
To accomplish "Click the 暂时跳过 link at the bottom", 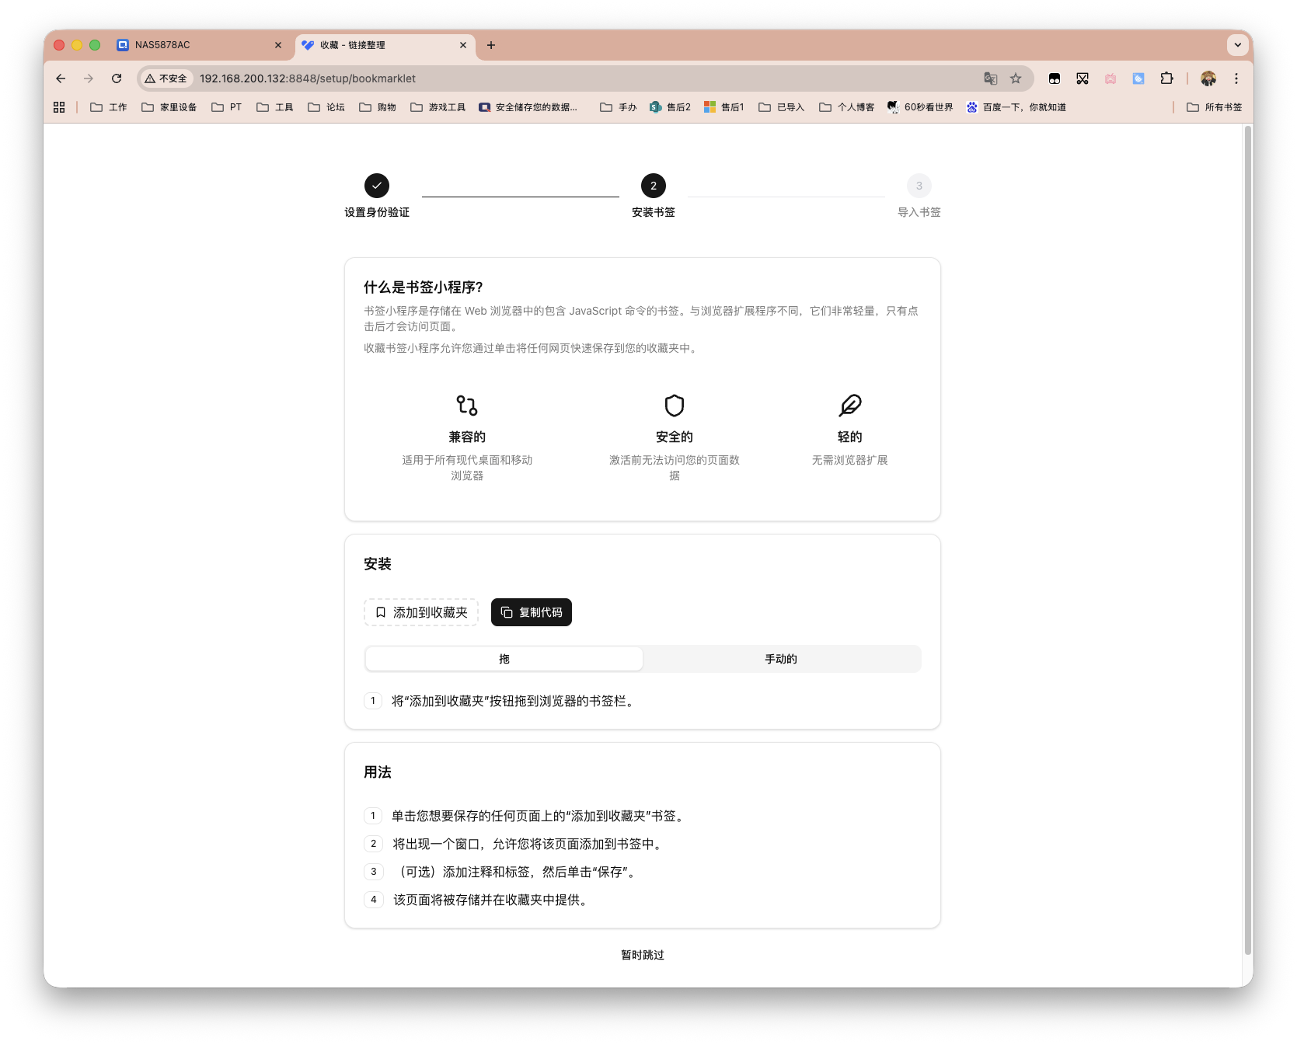I will pyautogui.click(x=642, y=955).
